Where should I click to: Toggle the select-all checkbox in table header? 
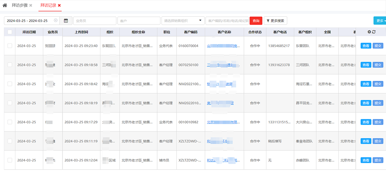click(9, 32)
